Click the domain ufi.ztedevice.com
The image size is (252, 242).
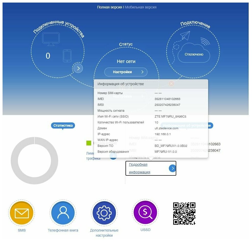point(166,128)
